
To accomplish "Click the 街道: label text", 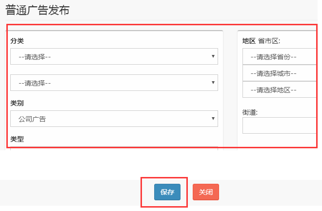I will [250, 112].
